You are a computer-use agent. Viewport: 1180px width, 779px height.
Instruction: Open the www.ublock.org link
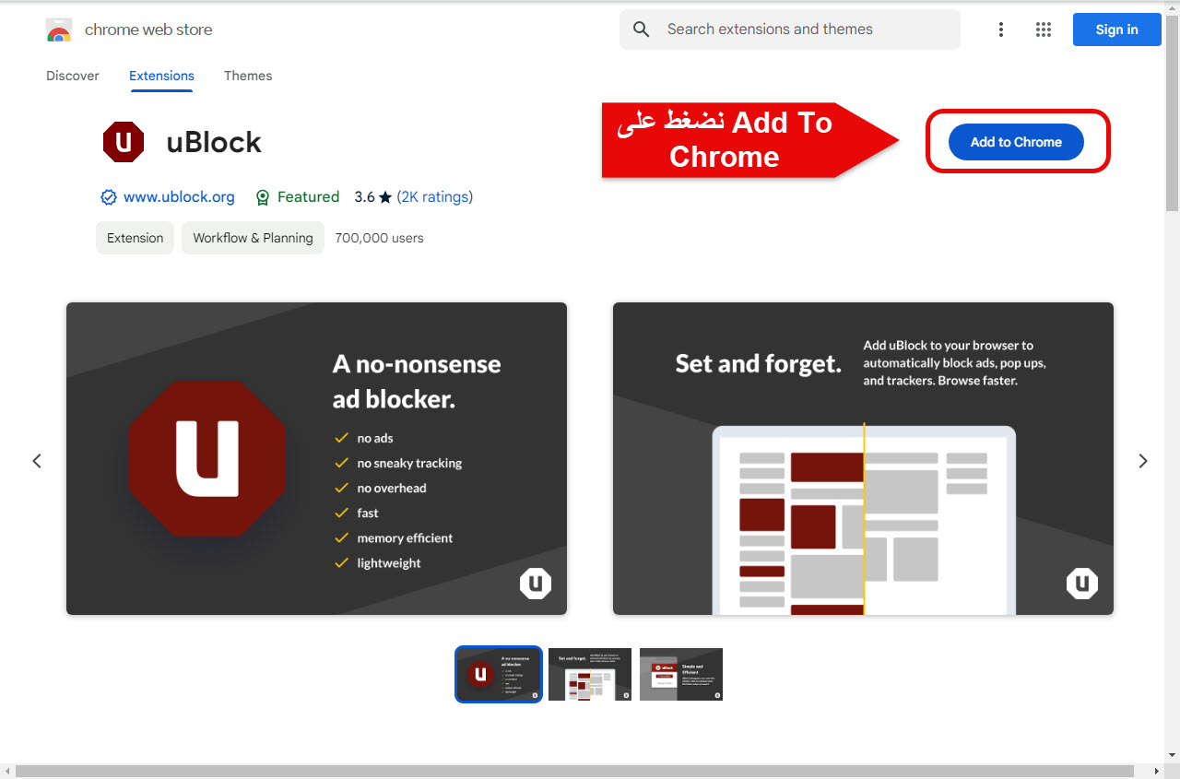coord(179,197)
